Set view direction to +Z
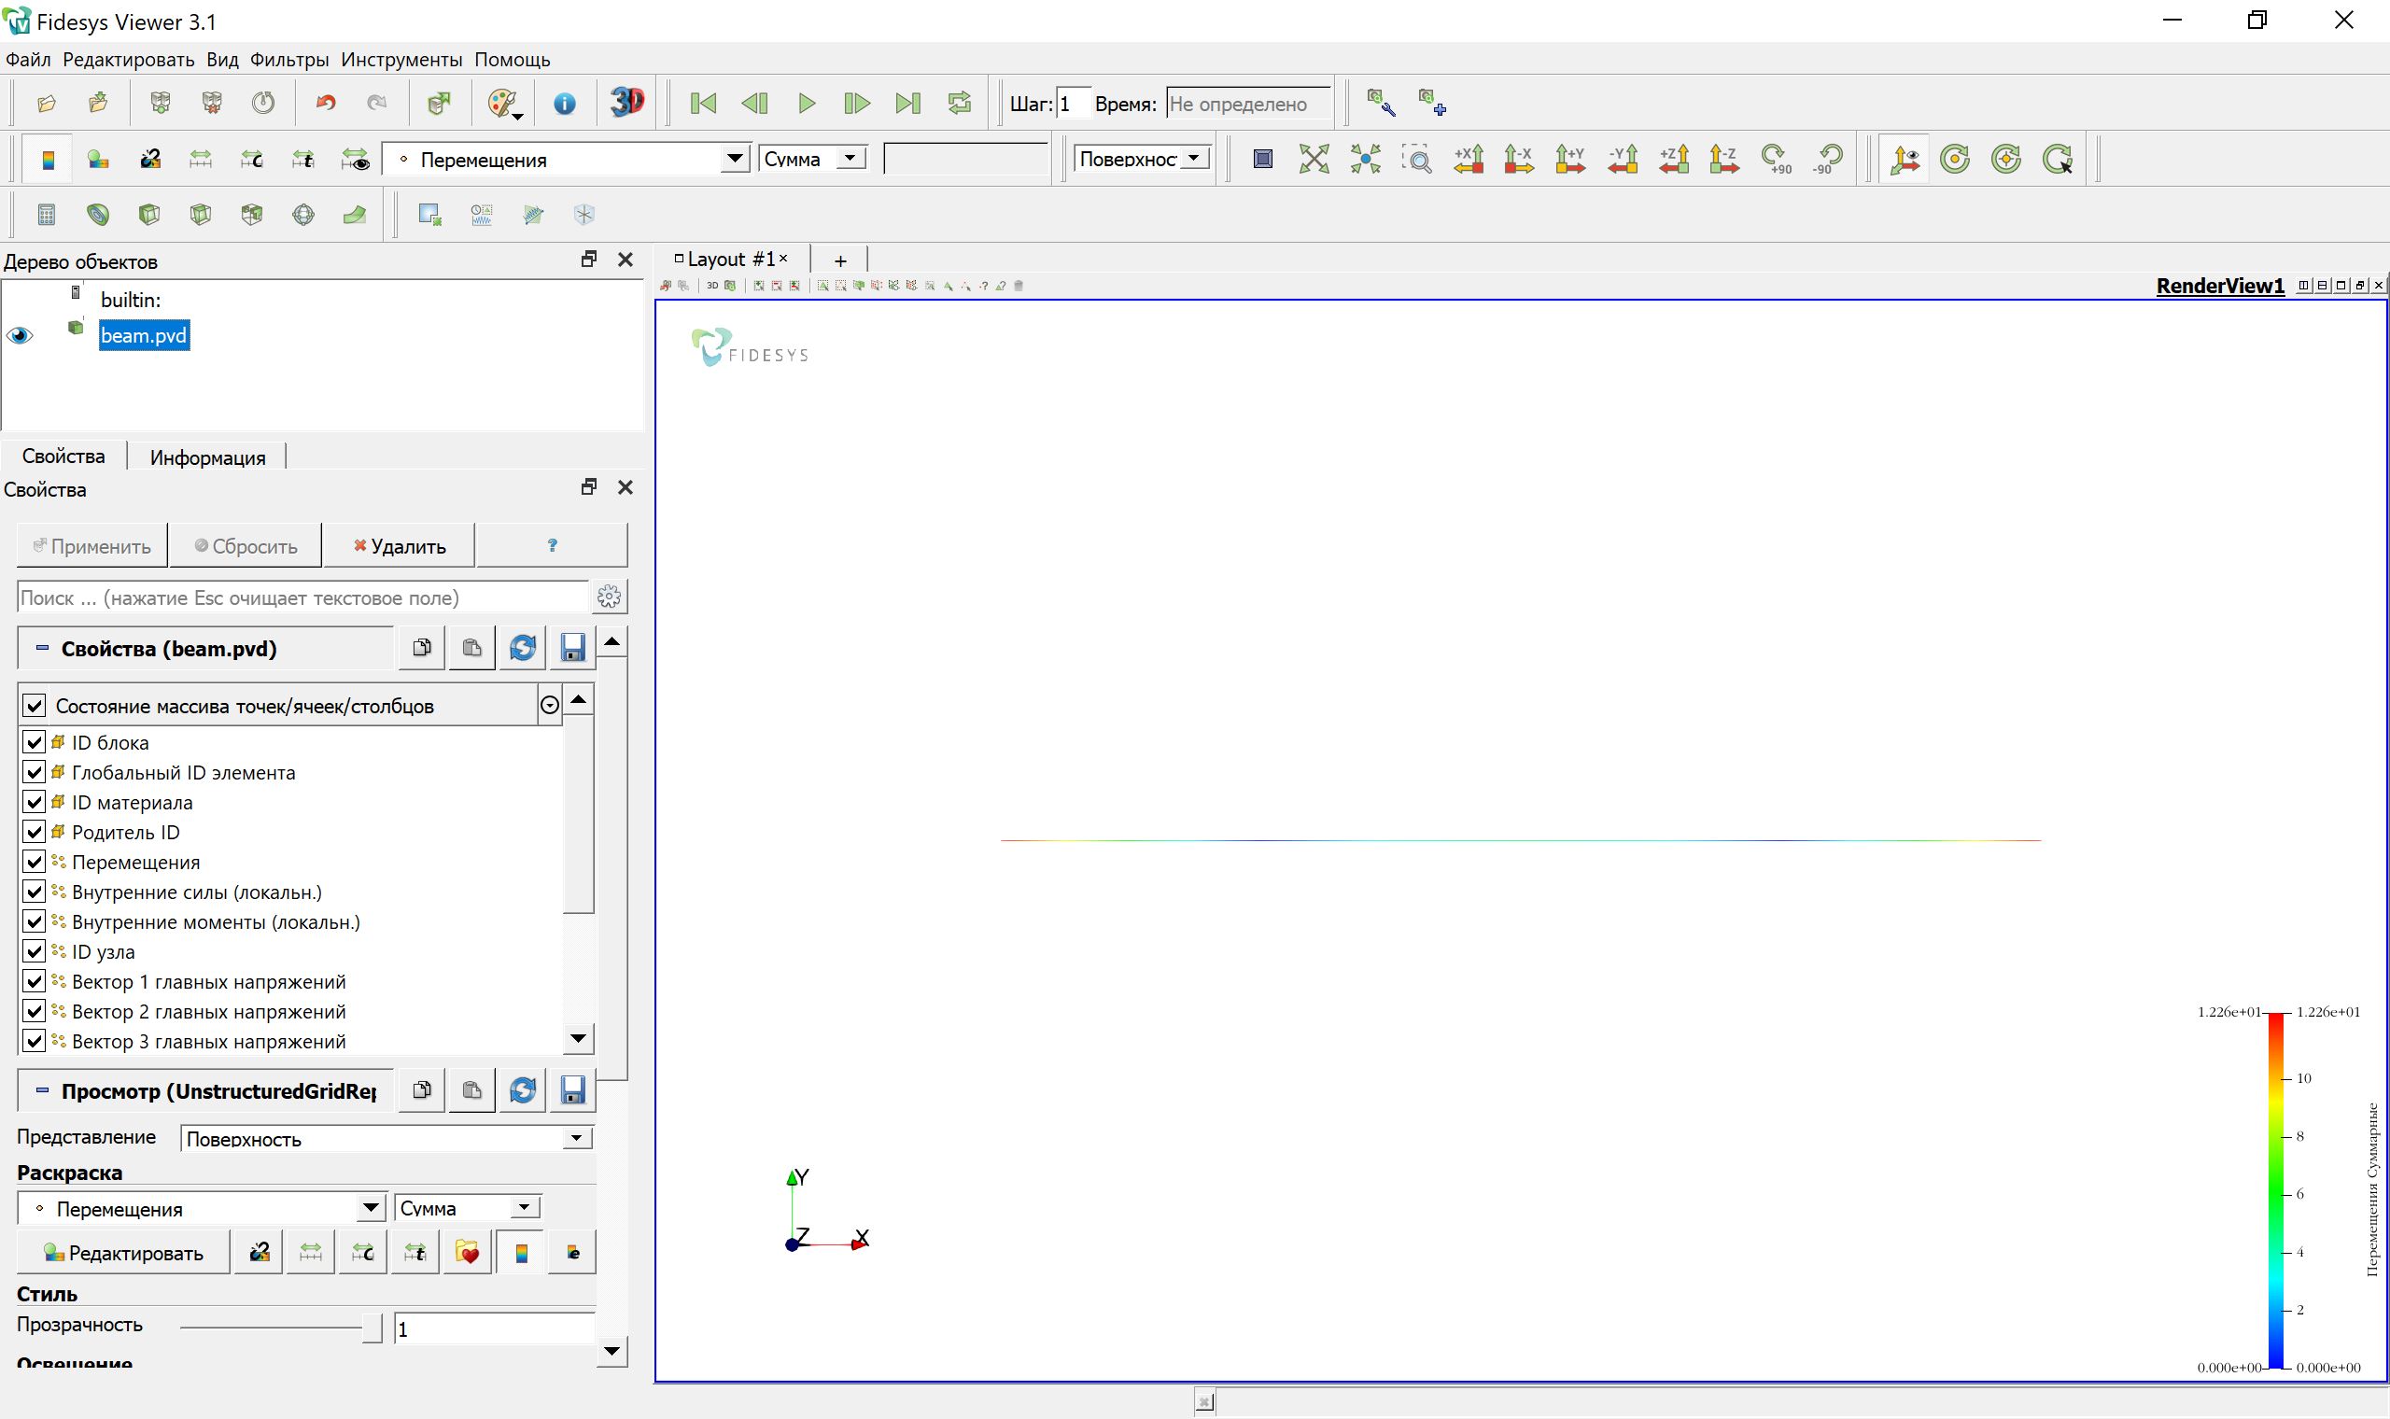 [x=1674, y=159]
